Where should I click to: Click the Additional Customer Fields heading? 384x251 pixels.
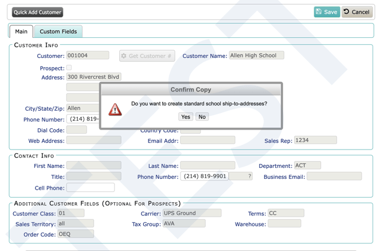click(97, 203)
